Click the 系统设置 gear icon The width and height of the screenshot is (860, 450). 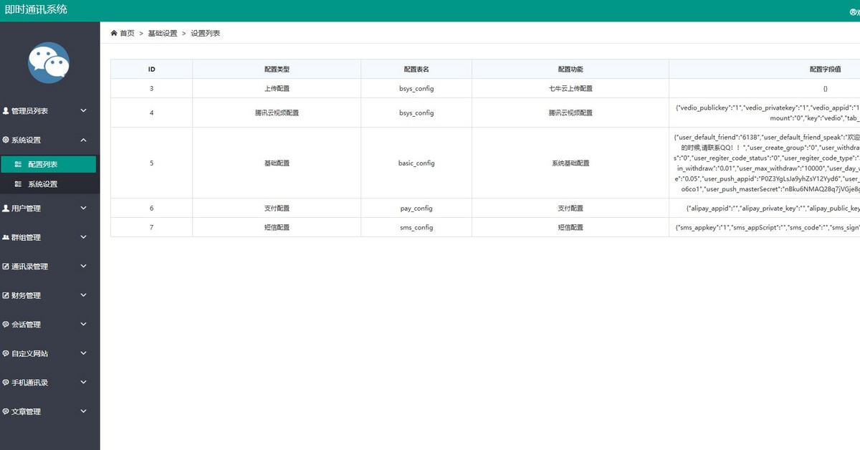pos(6,140)
